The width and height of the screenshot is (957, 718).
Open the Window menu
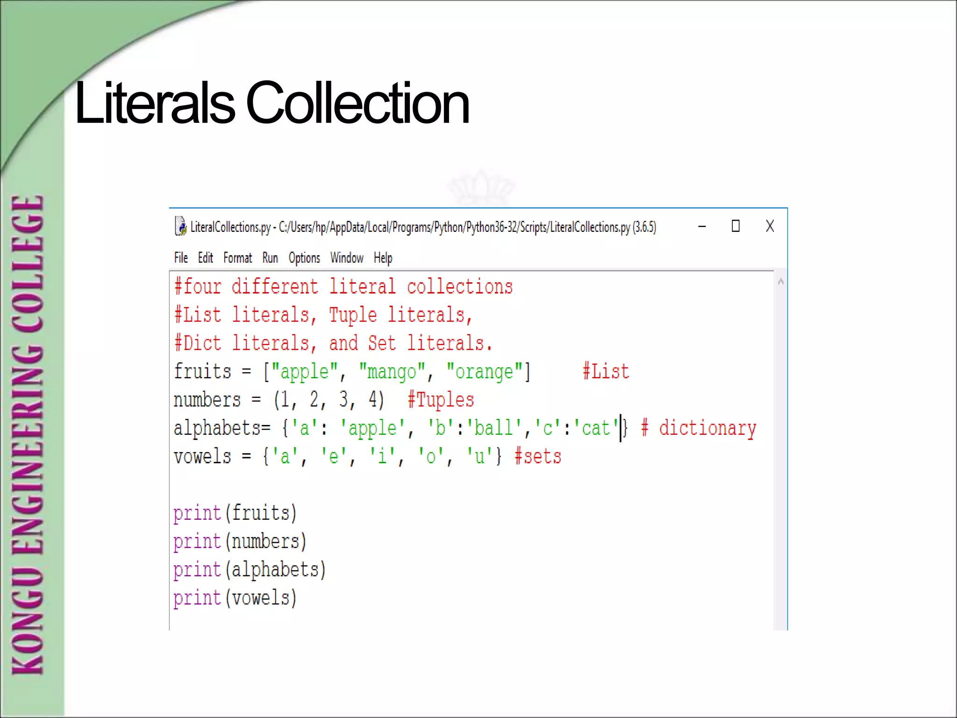coord(346,258)
